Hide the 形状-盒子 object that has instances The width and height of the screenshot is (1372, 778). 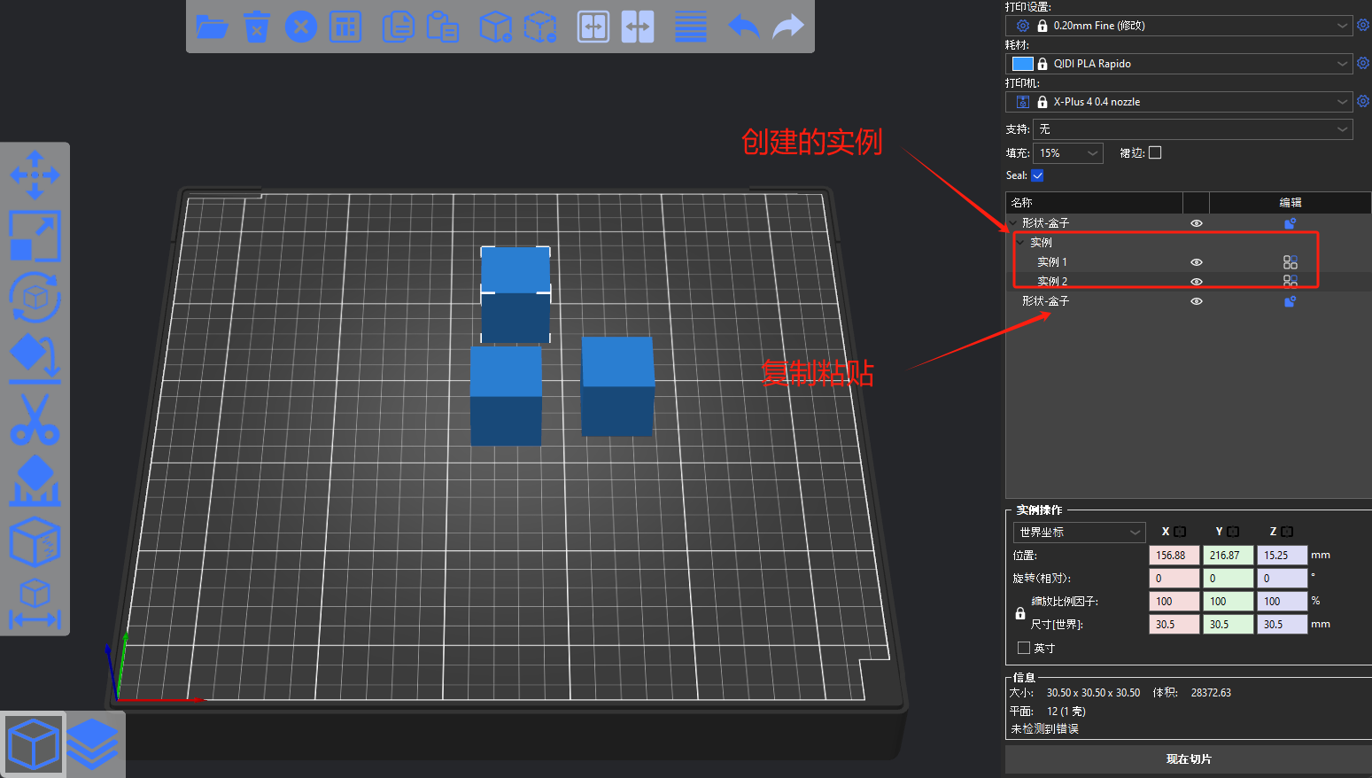click(1197, 223)
